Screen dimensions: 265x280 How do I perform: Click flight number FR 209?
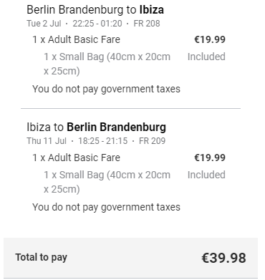pos(152,141)
